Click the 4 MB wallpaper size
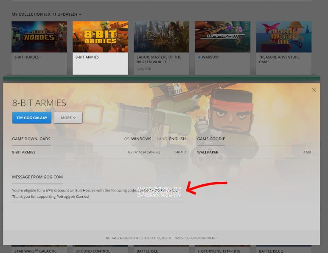Screen dimensions: 328x253 coord(307,152)
